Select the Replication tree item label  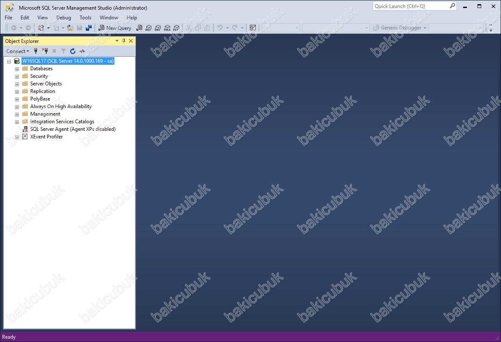click(42, 91)
